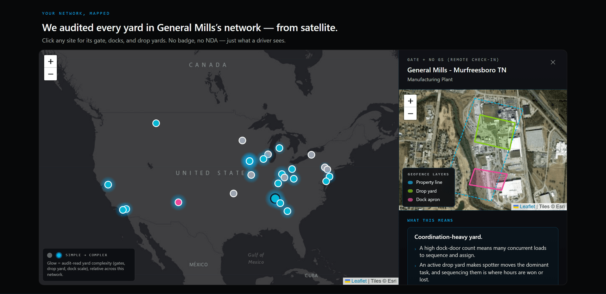This screenshot has height=294, width=606.
Task: Zoom out on the satellite site view
Action: (x=410, y=114)
